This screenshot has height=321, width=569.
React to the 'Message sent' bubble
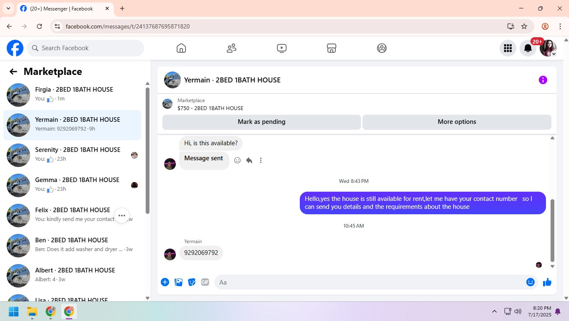[x=237, y=160]
